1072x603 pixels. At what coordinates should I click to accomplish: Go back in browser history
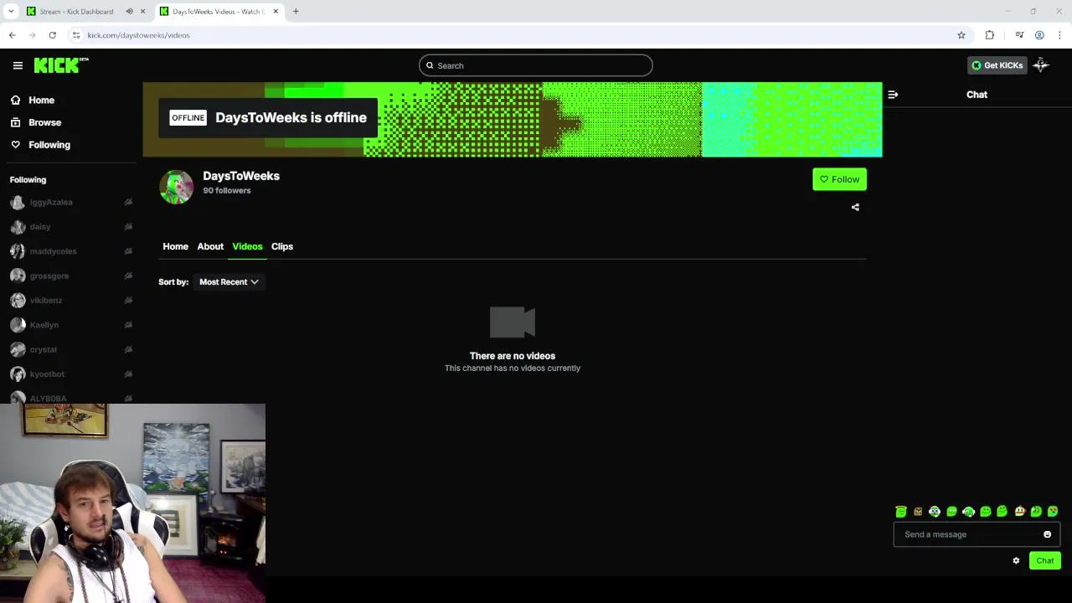point(12,35)
